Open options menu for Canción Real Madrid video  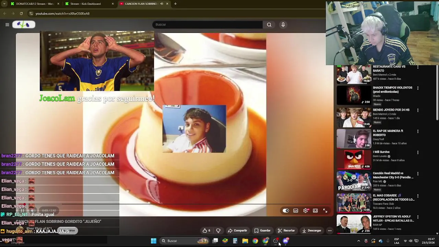(x=418, y=174)
